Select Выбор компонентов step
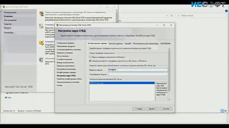 [x=65, y=63]
